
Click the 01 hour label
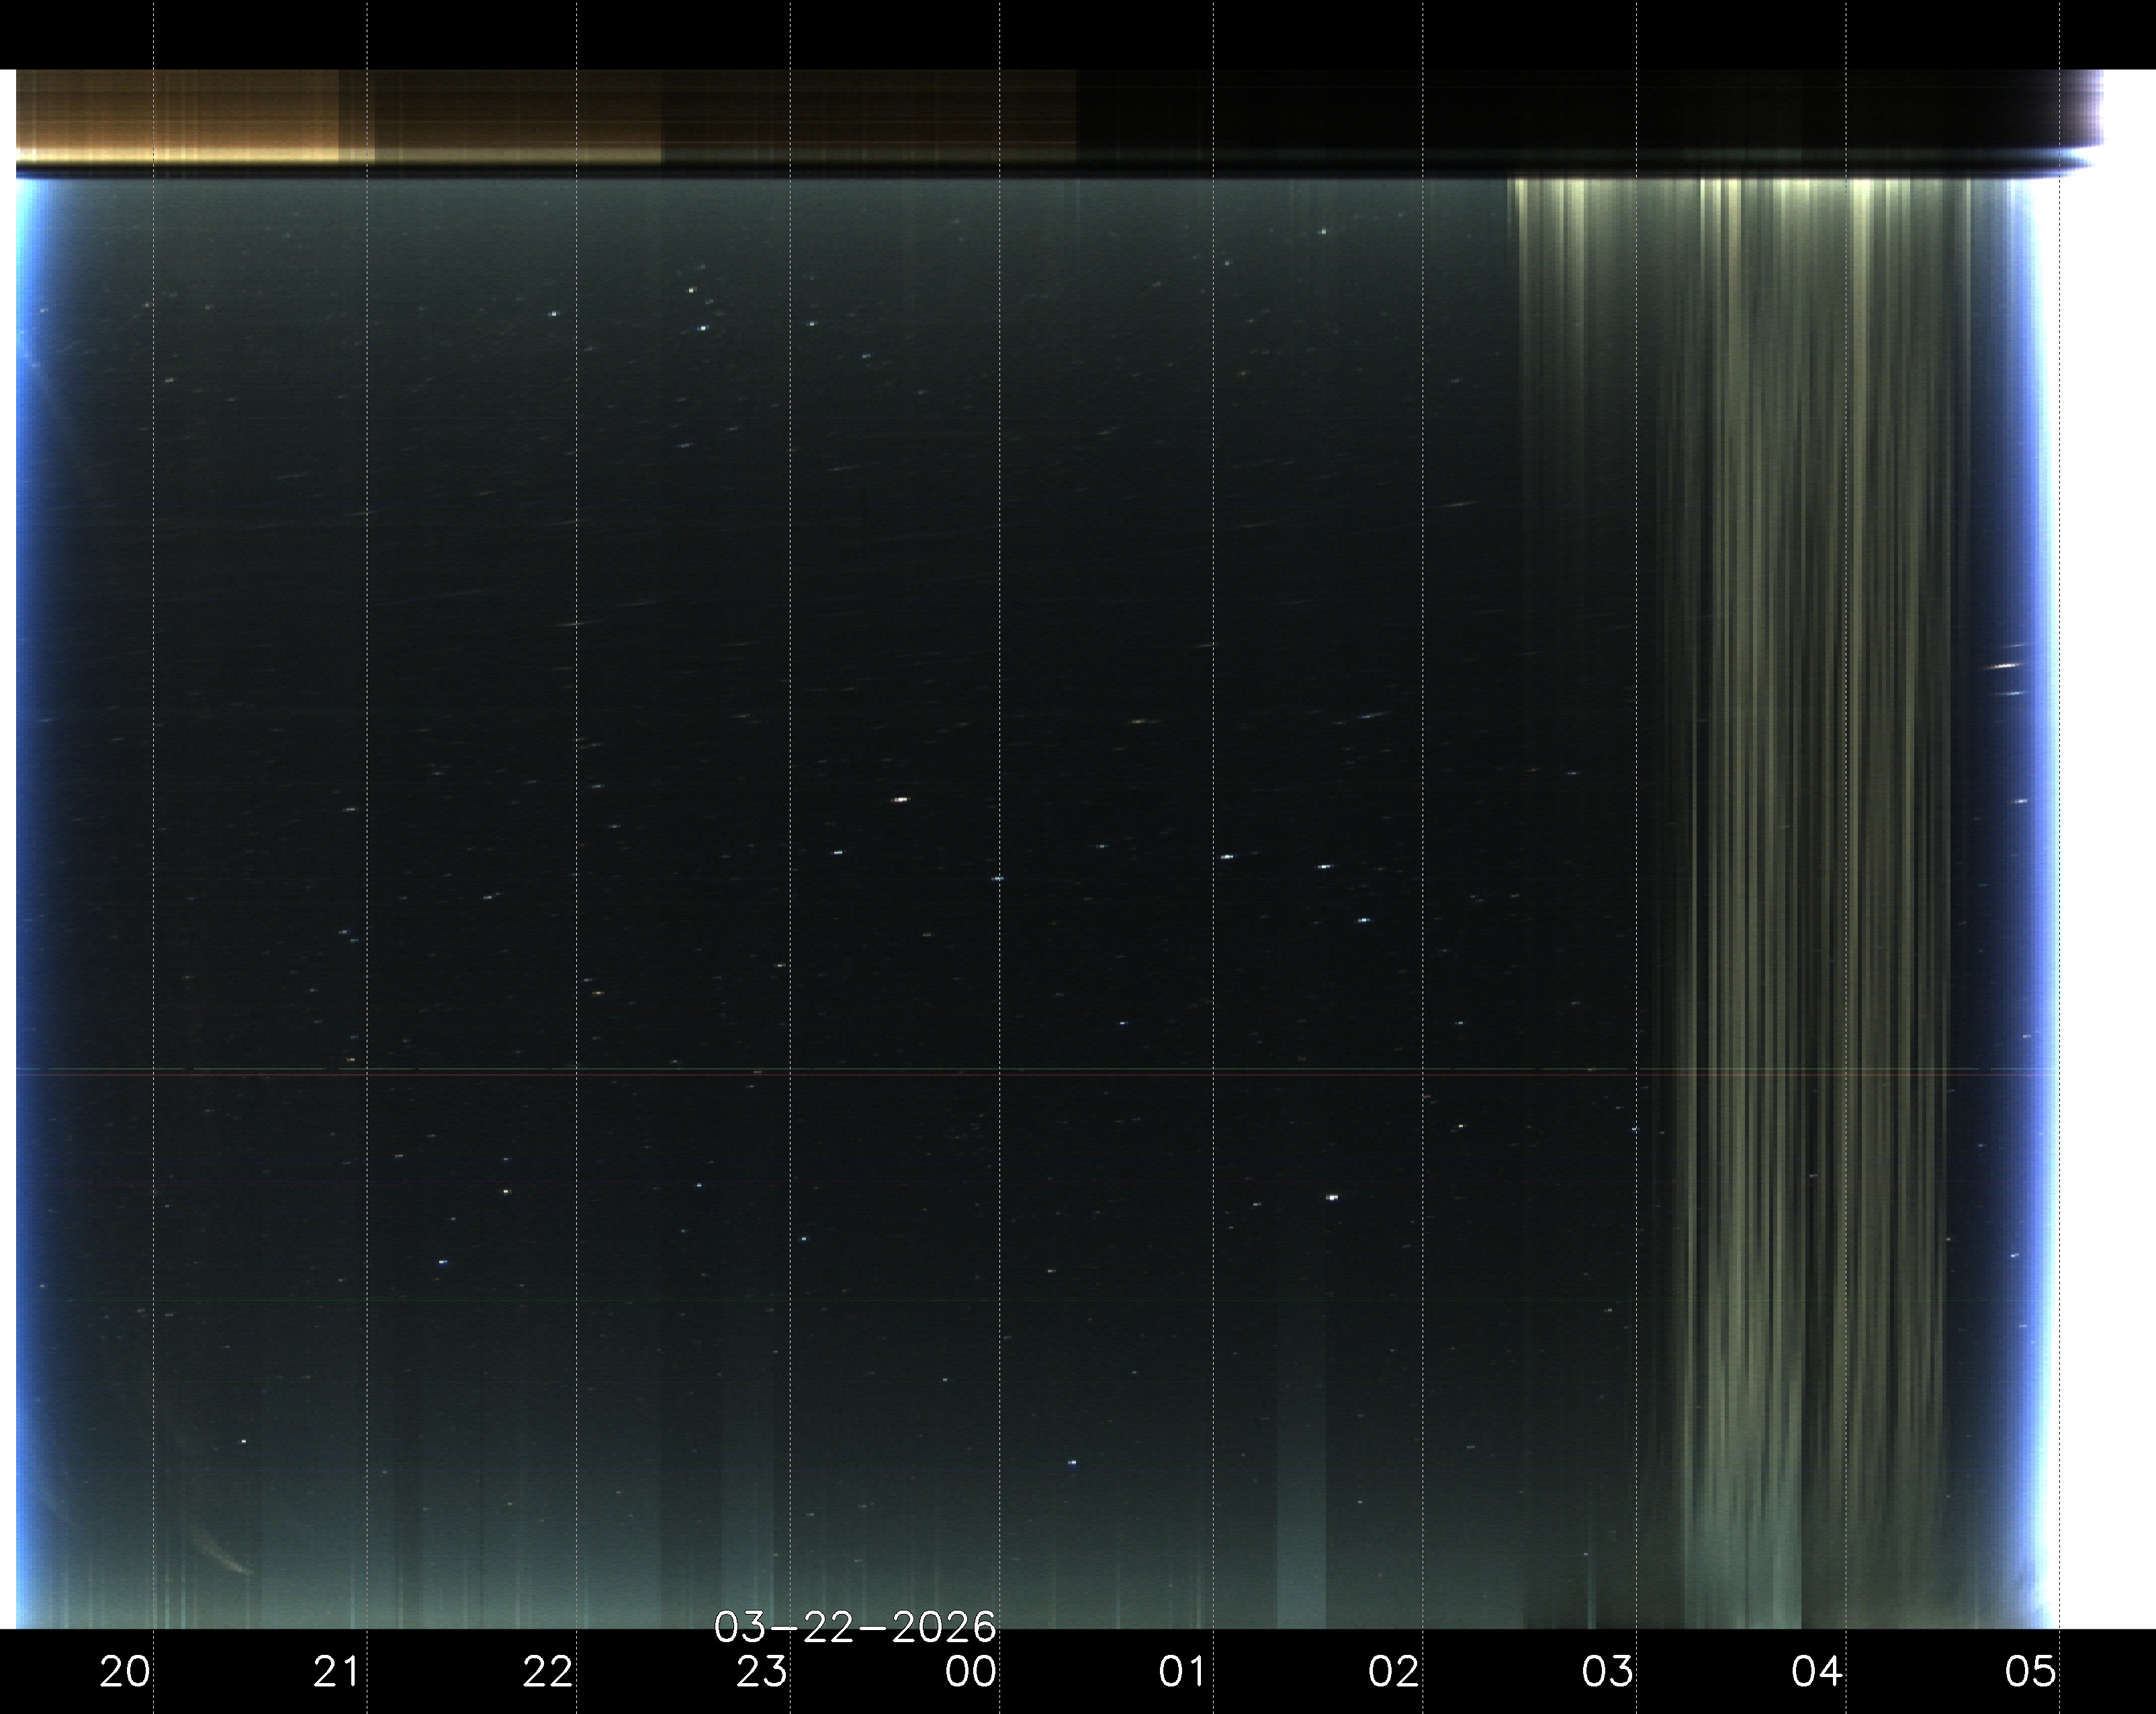[x=1183, y=1671]
